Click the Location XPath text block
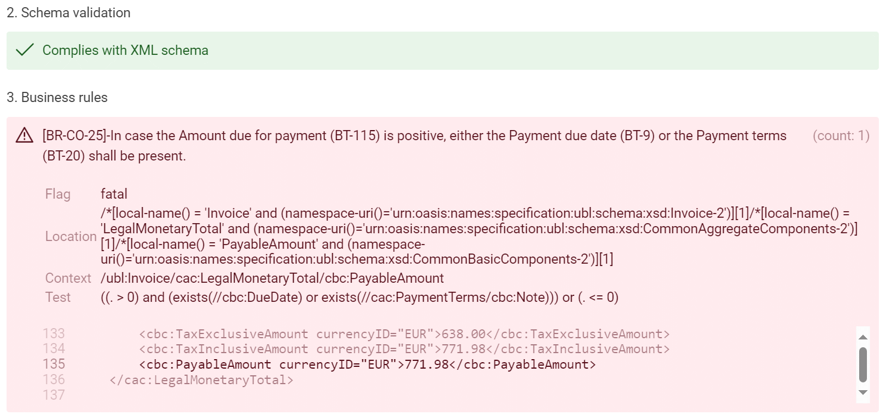The height and width of the screenshot is (417, 889). pyautogui.click(x=479, y=236)
